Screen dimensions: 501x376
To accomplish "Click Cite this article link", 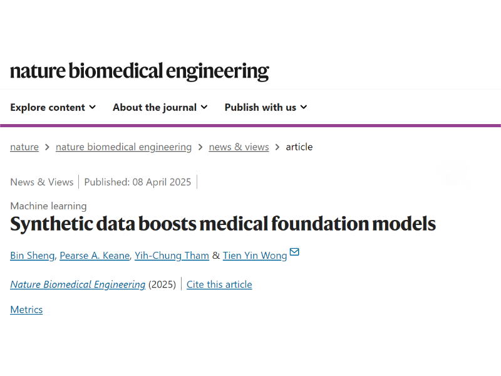I will click(x=219, y=285).
